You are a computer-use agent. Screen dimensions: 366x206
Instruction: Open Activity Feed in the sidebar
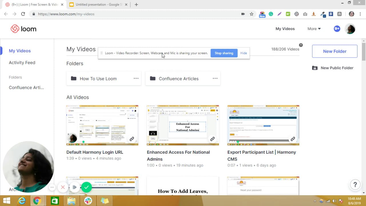pyautogui.click(x=22, y=62)
